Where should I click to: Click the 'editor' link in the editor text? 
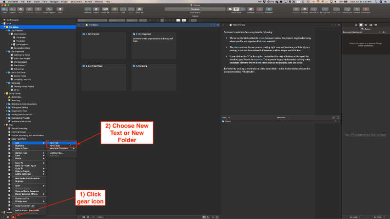pyautogui.click(x=236, y=47)
